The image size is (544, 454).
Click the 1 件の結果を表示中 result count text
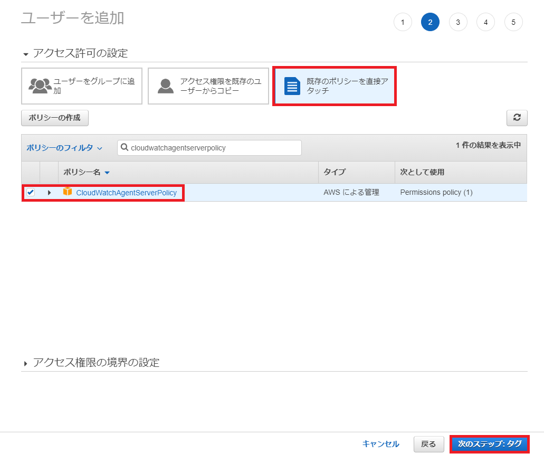488,145
